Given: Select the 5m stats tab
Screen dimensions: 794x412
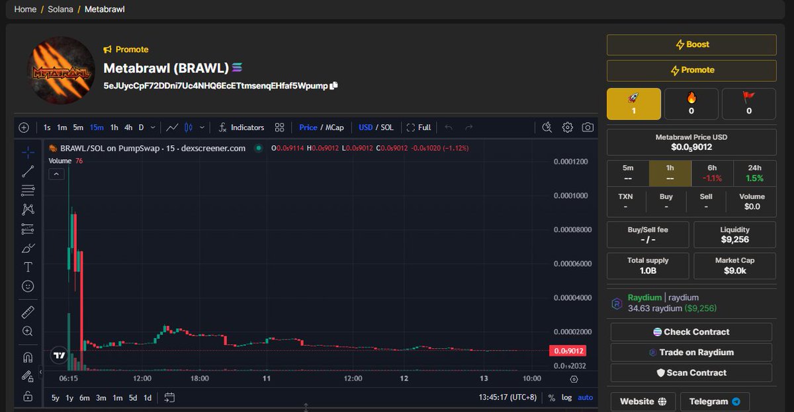Looking at the screenshot, I should tap(628, 172).
